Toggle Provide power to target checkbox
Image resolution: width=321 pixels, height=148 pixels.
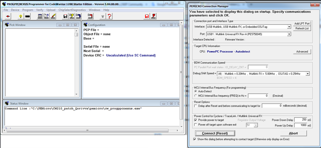point(196,120)
